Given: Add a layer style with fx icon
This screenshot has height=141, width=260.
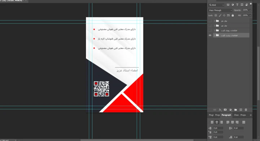Looking at the screenshot, I should click(x=220, y=110).
